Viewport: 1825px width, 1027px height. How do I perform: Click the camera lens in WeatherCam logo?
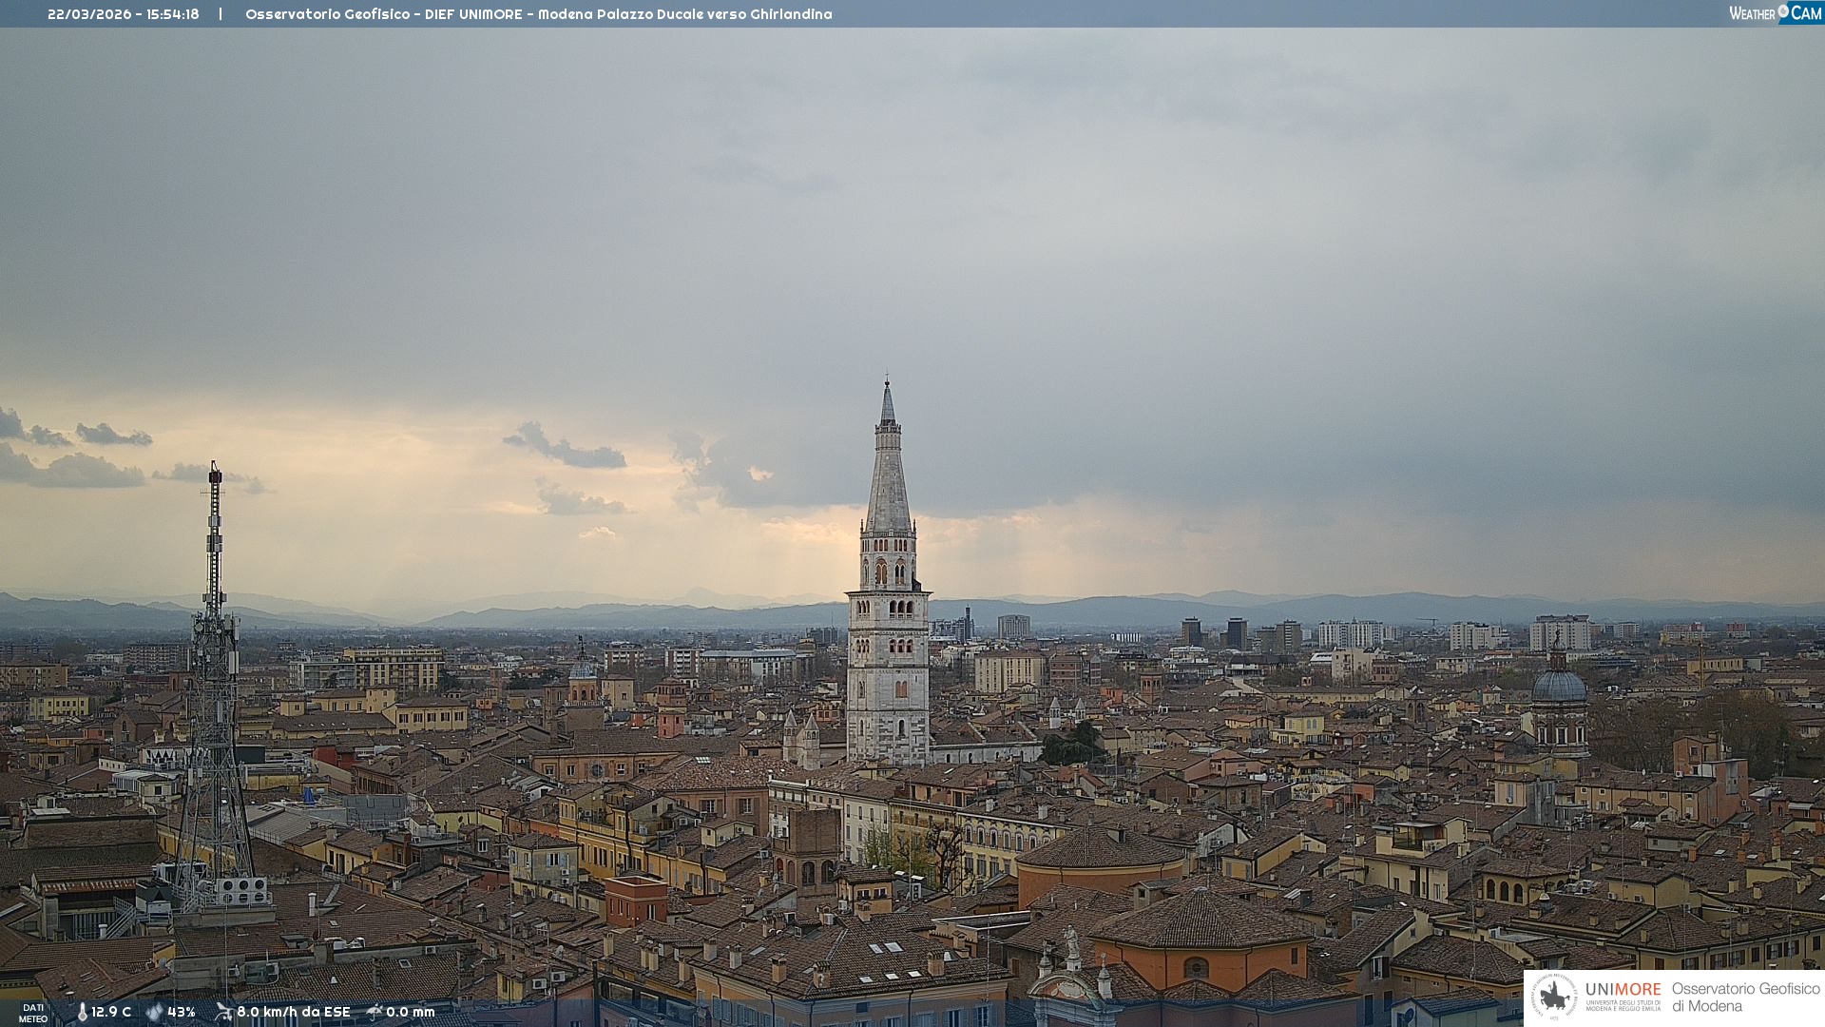(x=1783, y=10)
